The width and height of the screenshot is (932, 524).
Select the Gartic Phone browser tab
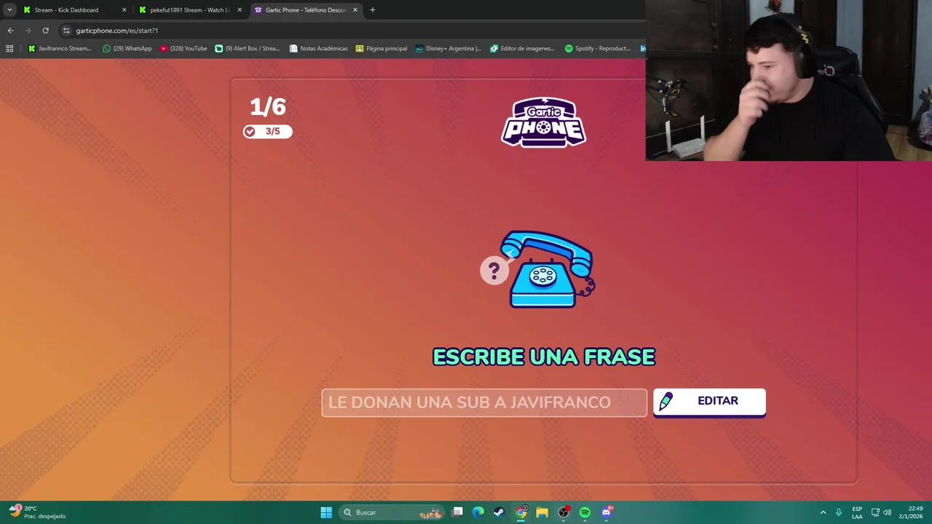click(x=306, y=10)
